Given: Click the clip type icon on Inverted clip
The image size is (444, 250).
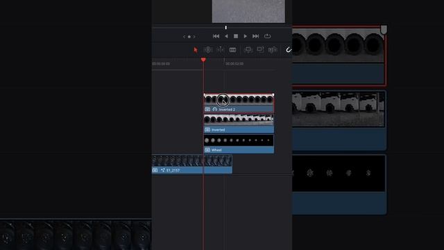Looking at the screenshot, I should (207, 130).
